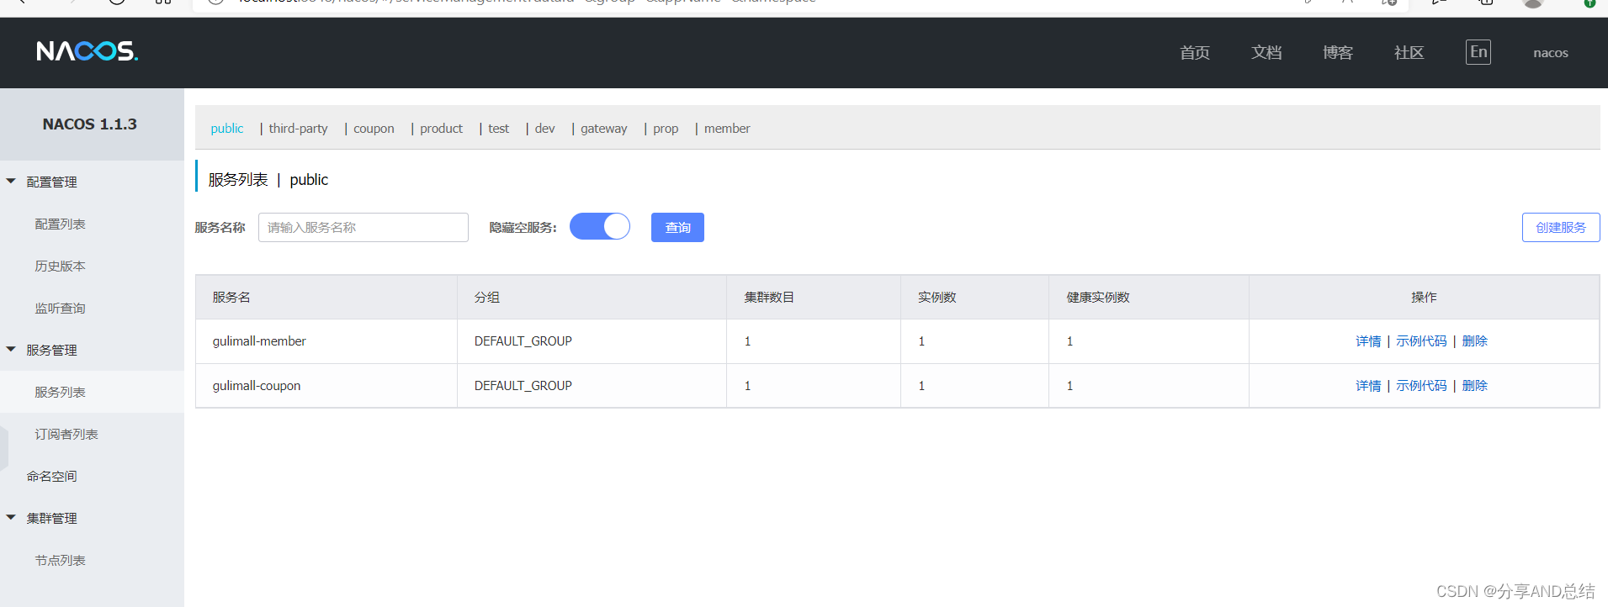Select the member namespace tab
This screenshot has width=1608, height=607.
[727, 129]
